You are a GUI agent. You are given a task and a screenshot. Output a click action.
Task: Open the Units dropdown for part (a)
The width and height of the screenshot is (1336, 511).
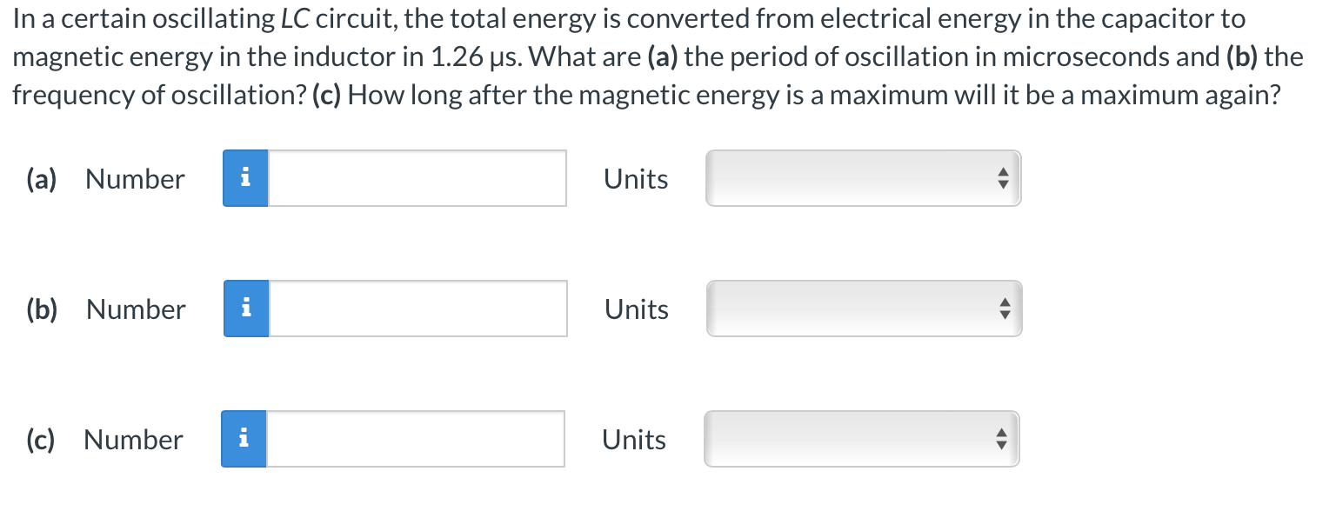pyautogui.click(x=863, y=178)
